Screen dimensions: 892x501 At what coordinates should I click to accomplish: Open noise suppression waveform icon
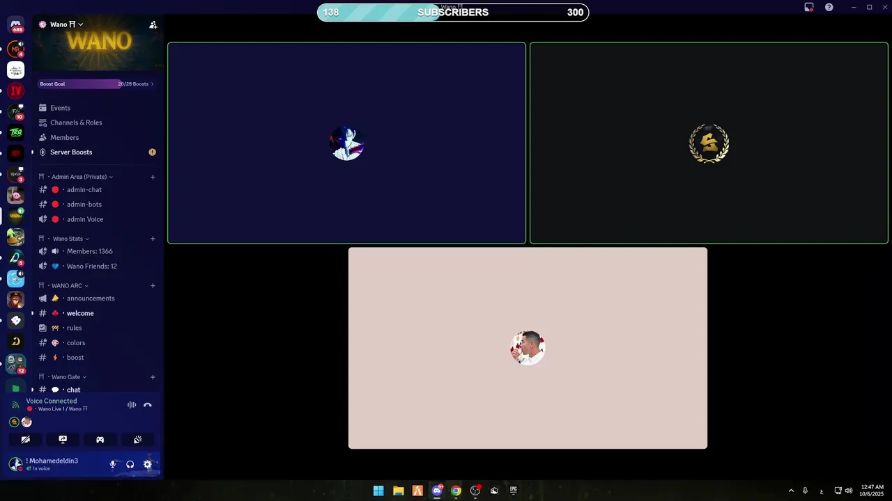click(132, 405)
